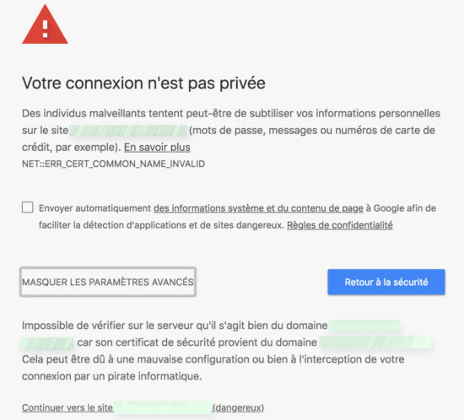Click blurred site name after 'sur le site'
Screen dimensions: 464x420
point(128,131)
